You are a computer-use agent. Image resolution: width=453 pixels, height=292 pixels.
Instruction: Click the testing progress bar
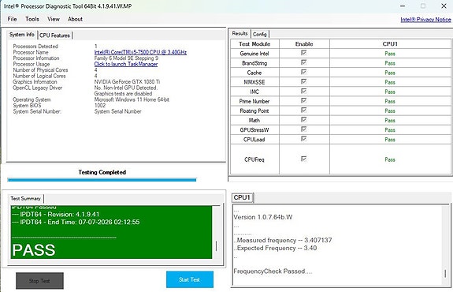(102, 180)
